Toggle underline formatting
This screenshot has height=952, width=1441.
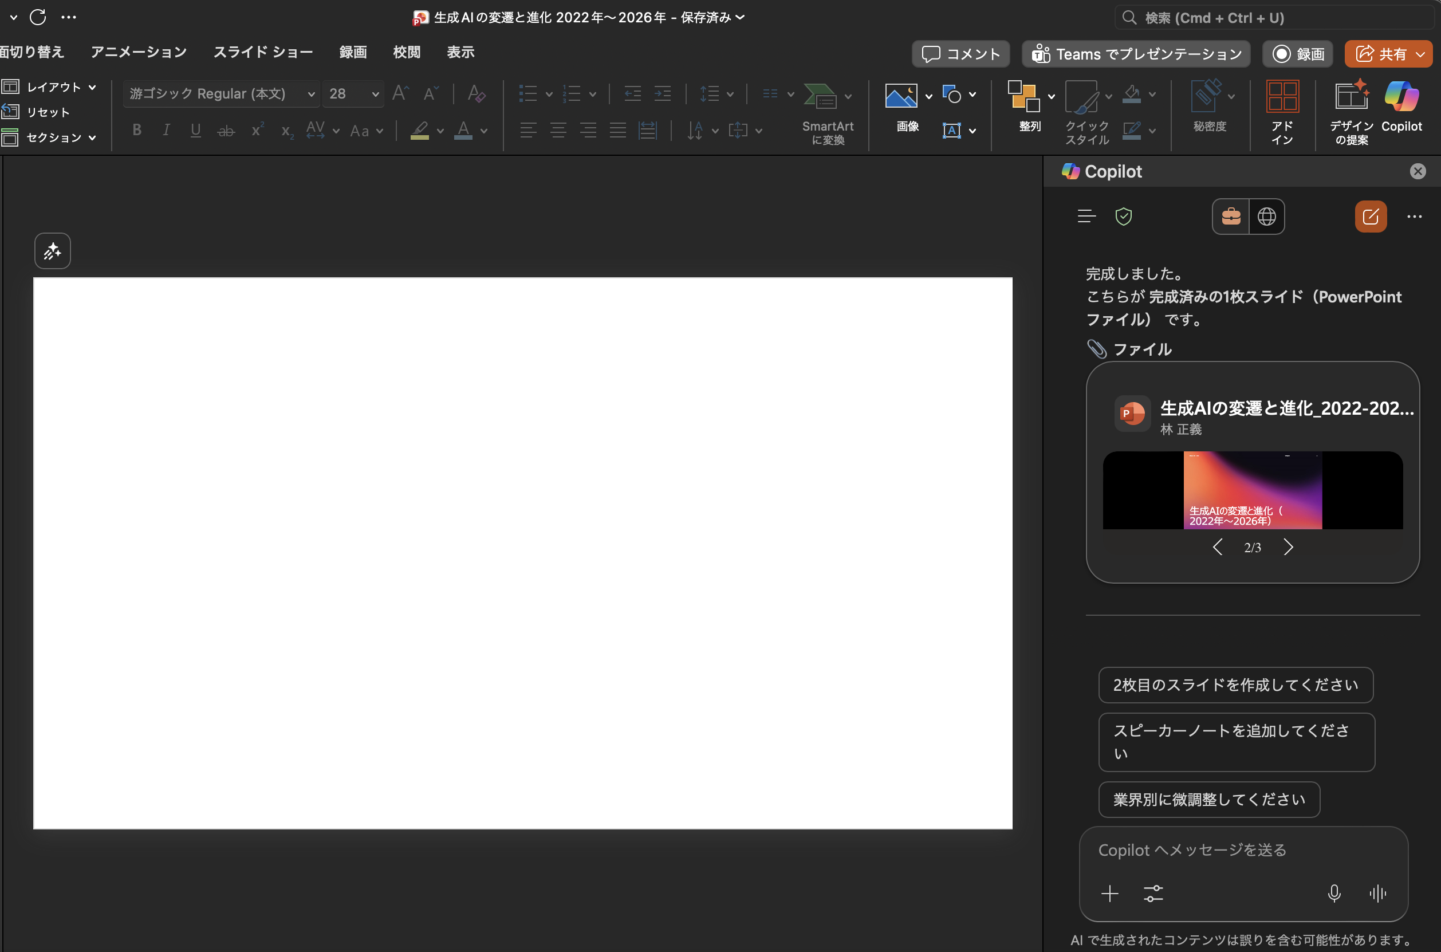(195, 130)
